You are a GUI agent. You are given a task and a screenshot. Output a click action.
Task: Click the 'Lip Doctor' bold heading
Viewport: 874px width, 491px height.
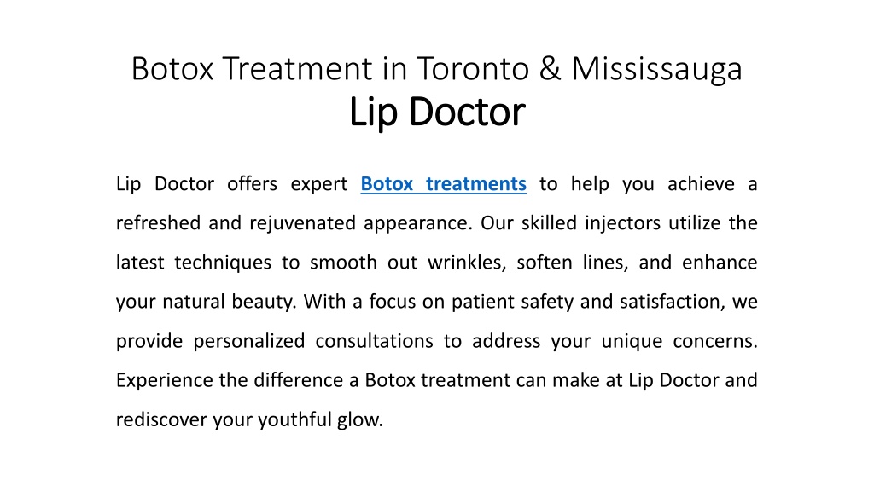[x=437, y=113]
